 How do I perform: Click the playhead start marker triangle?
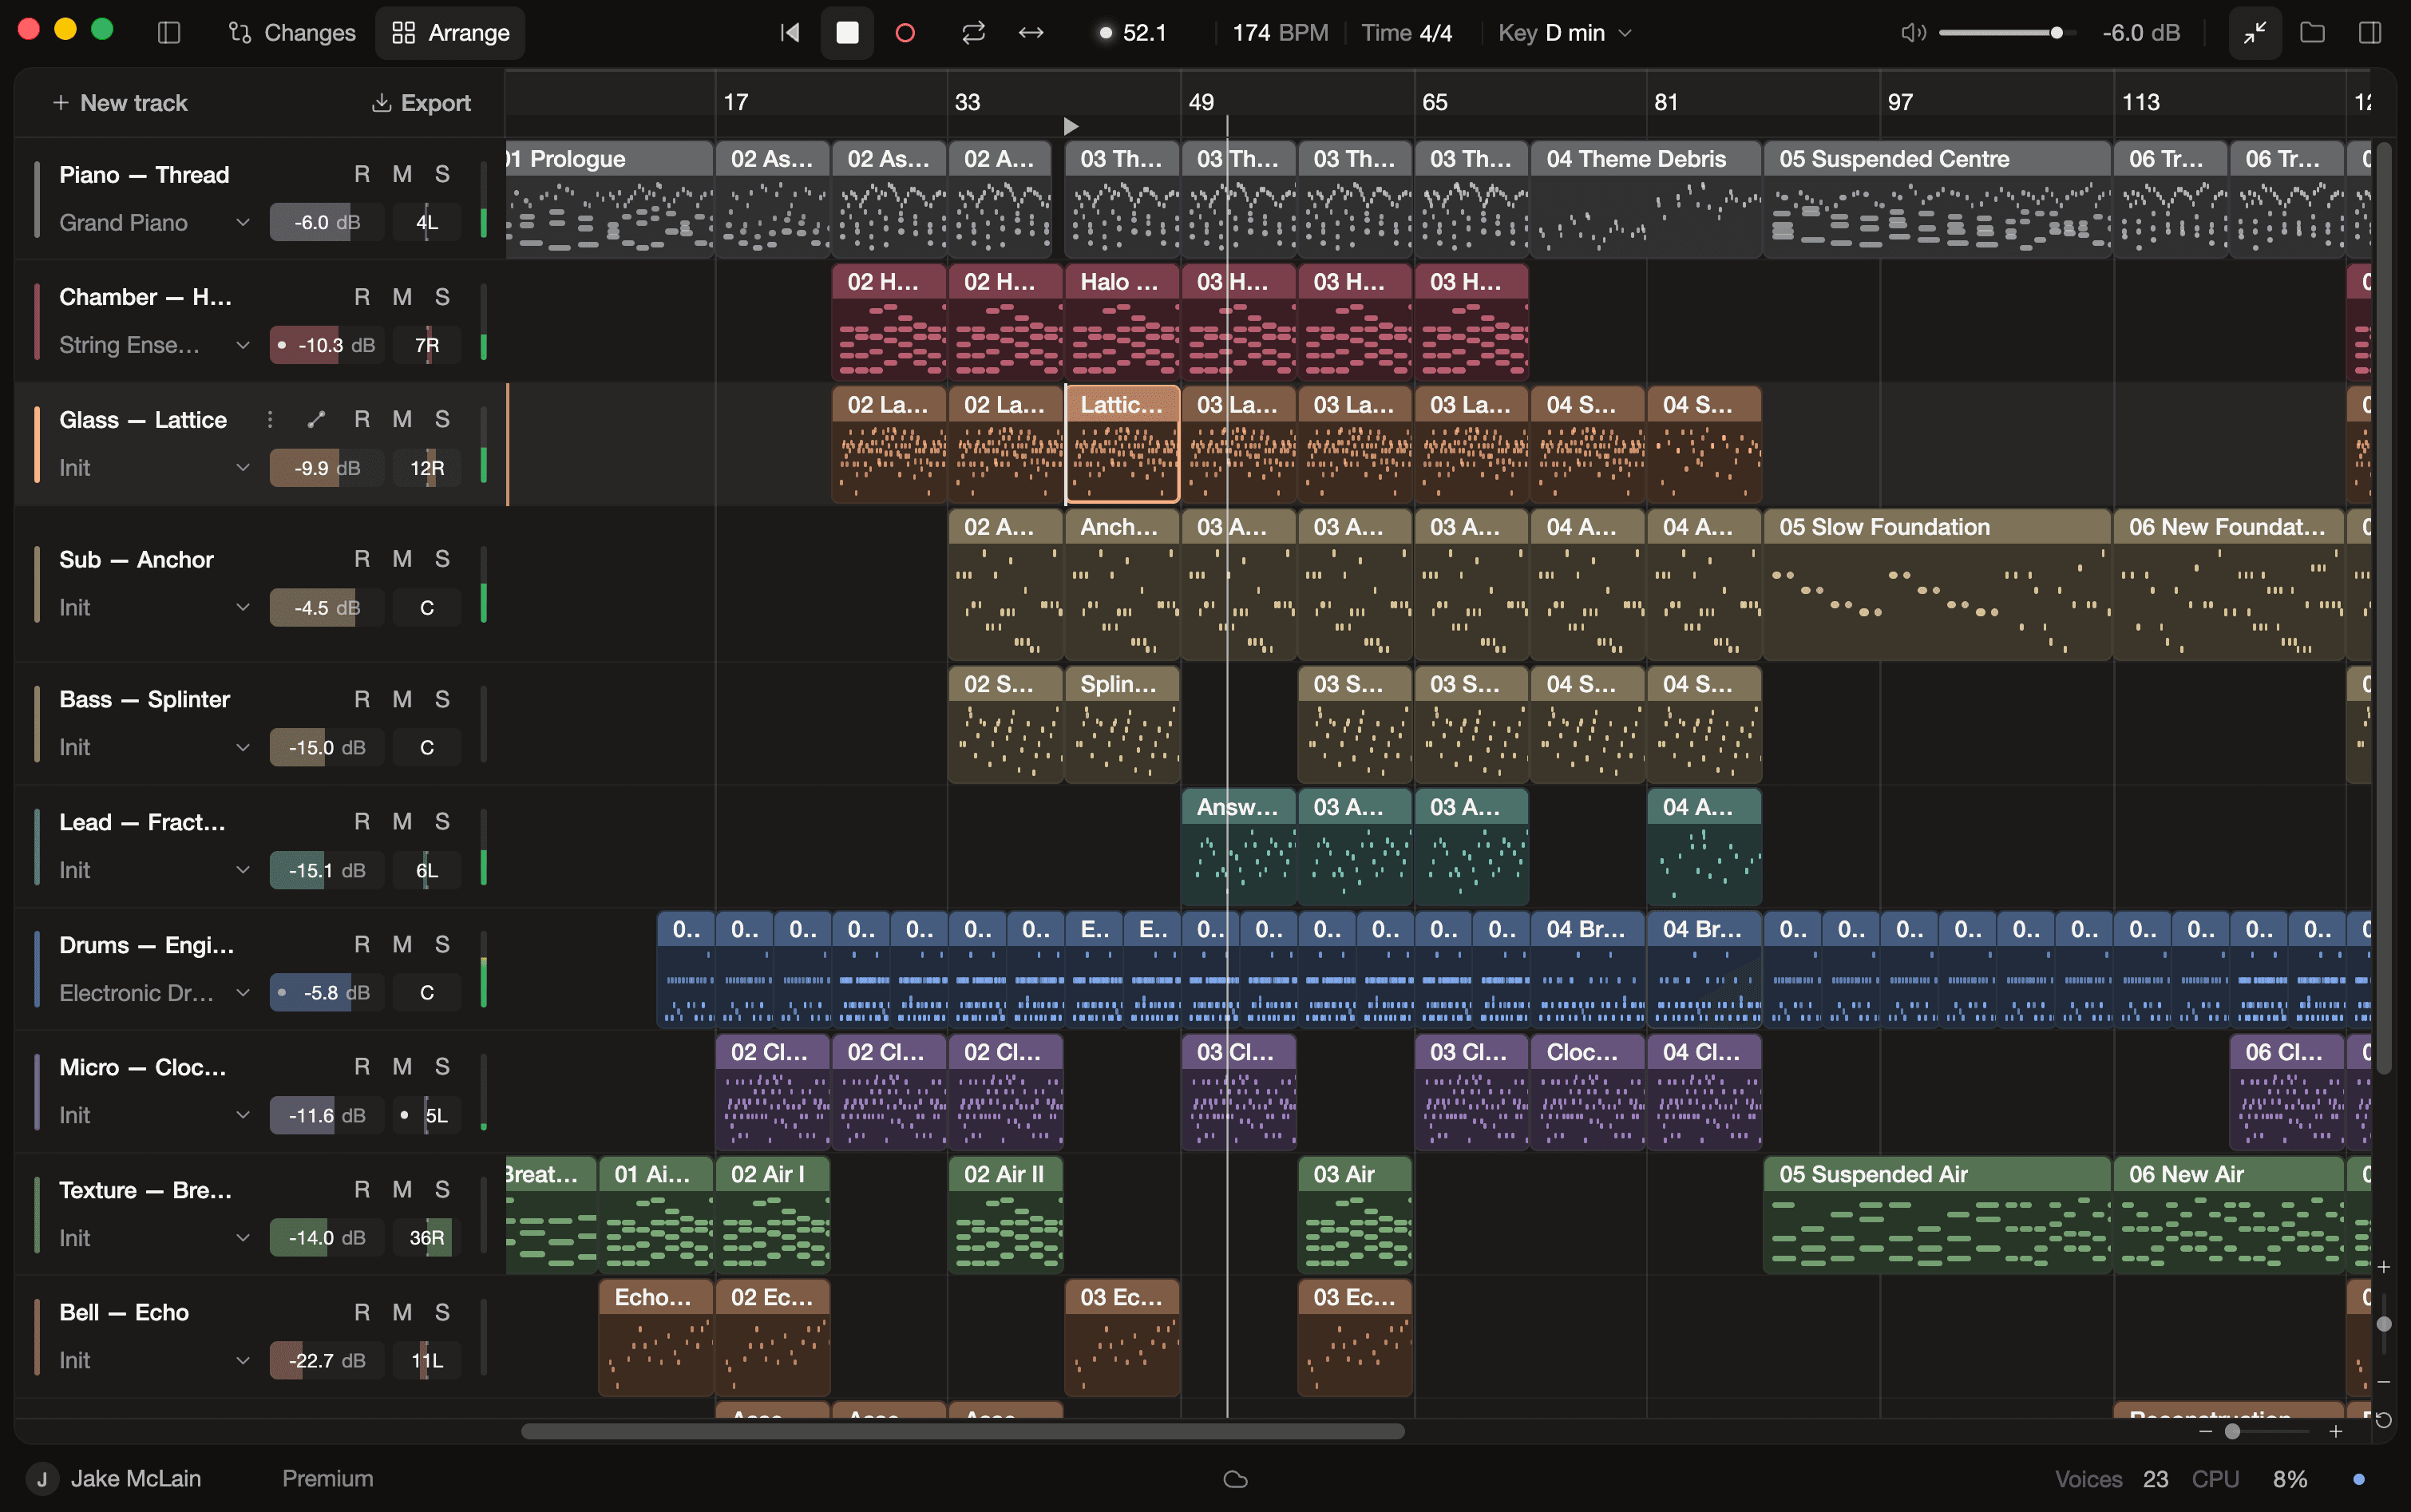(1071, 126)
